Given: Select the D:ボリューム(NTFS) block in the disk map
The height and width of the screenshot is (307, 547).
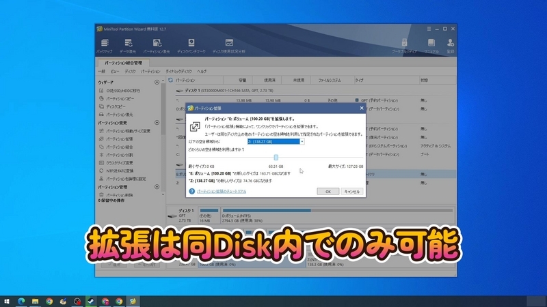Looking at the screenshot, I should pos(337,216).
